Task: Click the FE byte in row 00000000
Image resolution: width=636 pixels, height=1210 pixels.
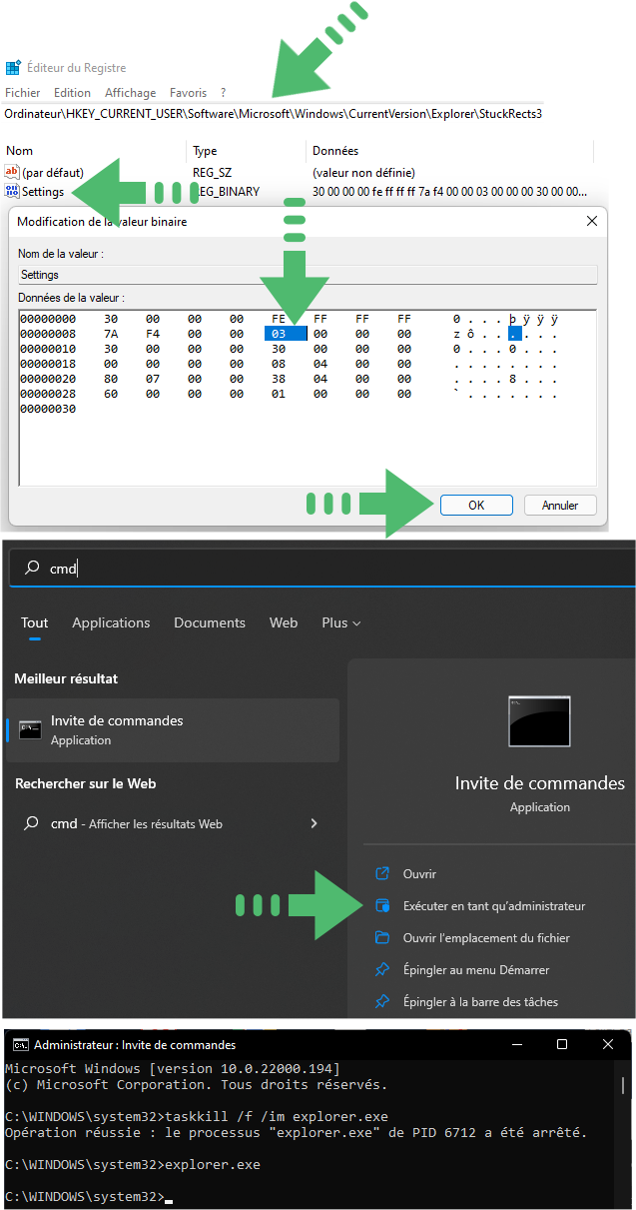Action: coord(279,319)
